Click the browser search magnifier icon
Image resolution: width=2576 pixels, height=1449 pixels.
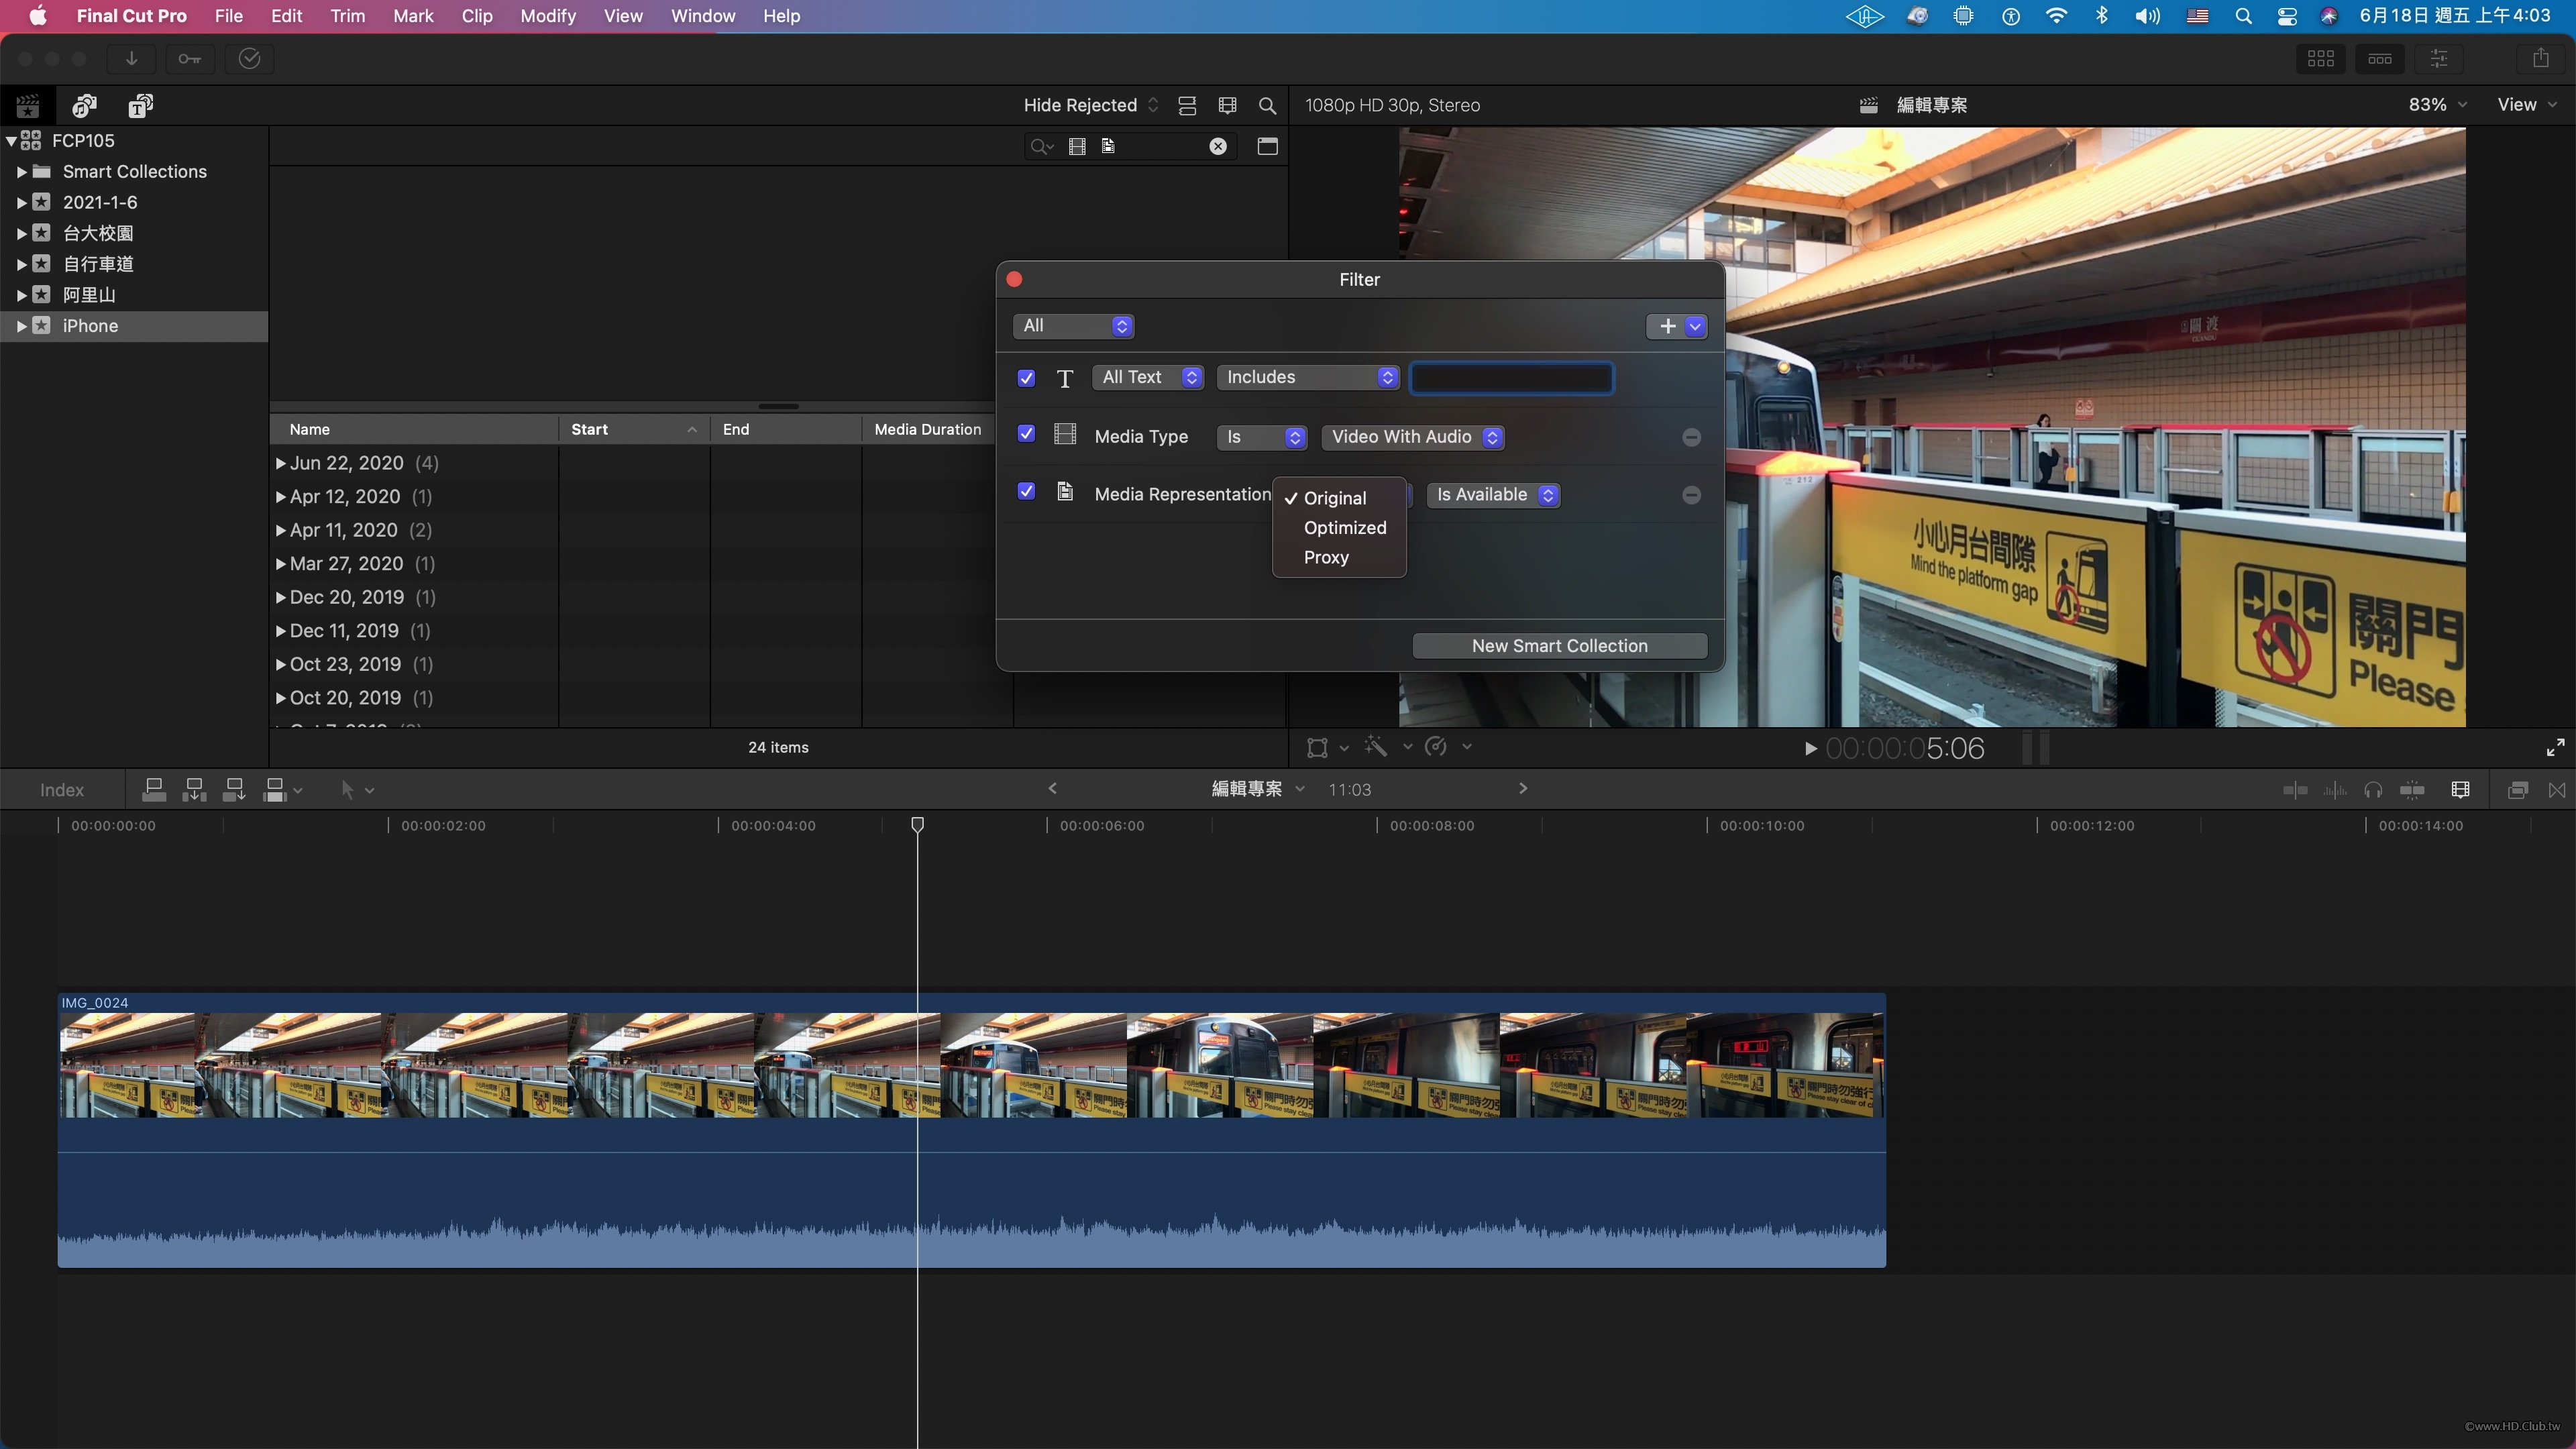1267,105
